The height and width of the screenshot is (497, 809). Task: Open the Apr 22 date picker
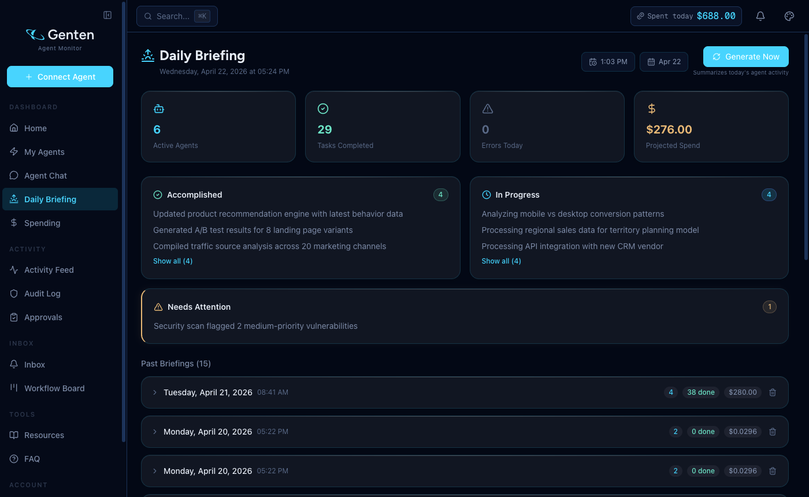click(664, 62)
